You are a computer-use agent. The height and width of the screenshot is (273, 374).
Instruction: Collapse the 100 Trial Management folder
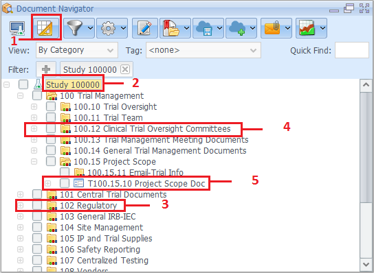tap(20, 96)
